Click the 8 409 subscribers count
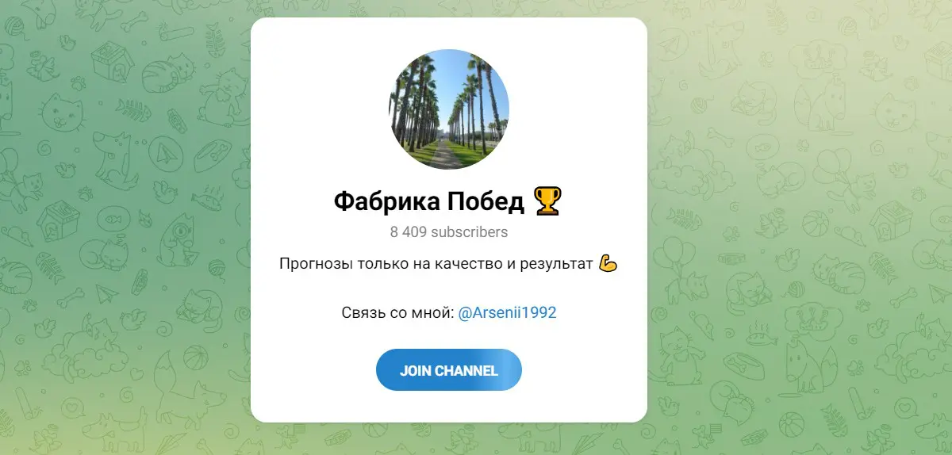 [x=449, y=232]
